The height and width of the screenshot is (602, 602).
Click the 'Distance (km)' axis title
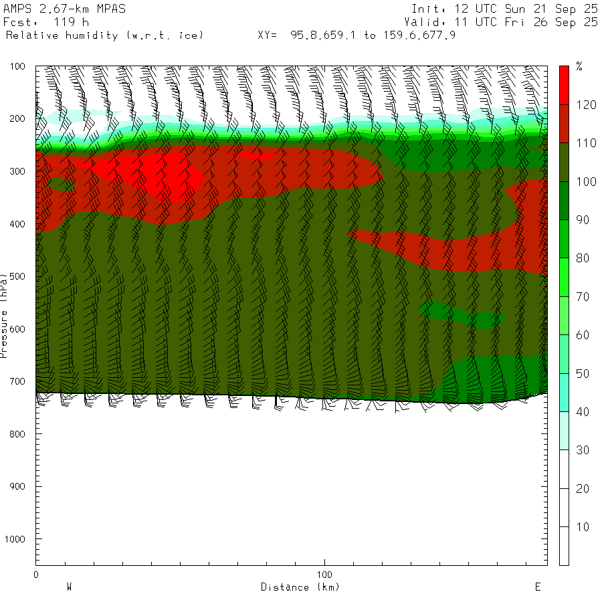pos(300,587)
